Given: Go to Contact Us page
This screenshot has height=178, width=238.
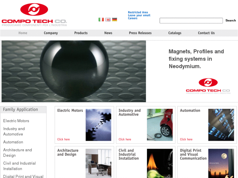Looking at the screenshot, I should click(x=206, y=33).
